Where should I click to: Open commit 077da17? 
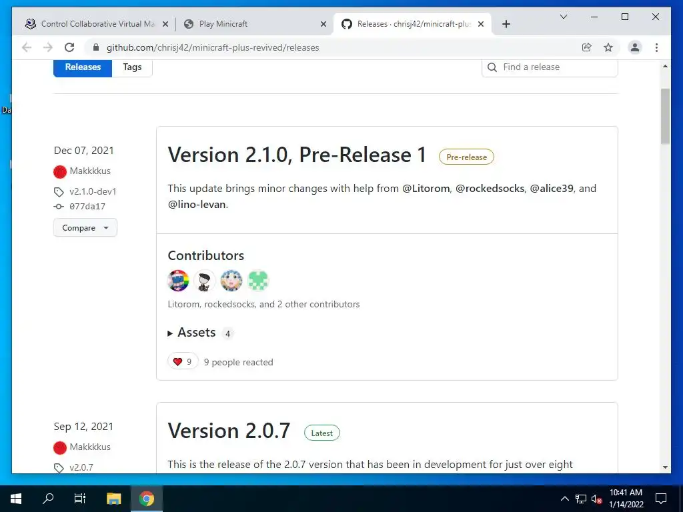pos(87,207)
